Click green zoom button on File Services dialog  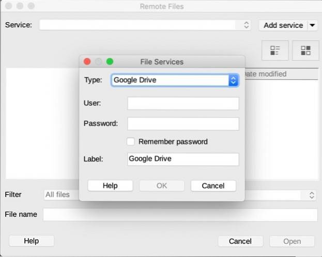(x=110, y=61)
